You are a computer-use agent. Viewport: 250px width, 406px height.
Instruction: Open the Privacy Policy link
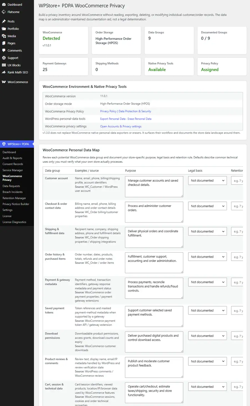[x=108, y=111]
